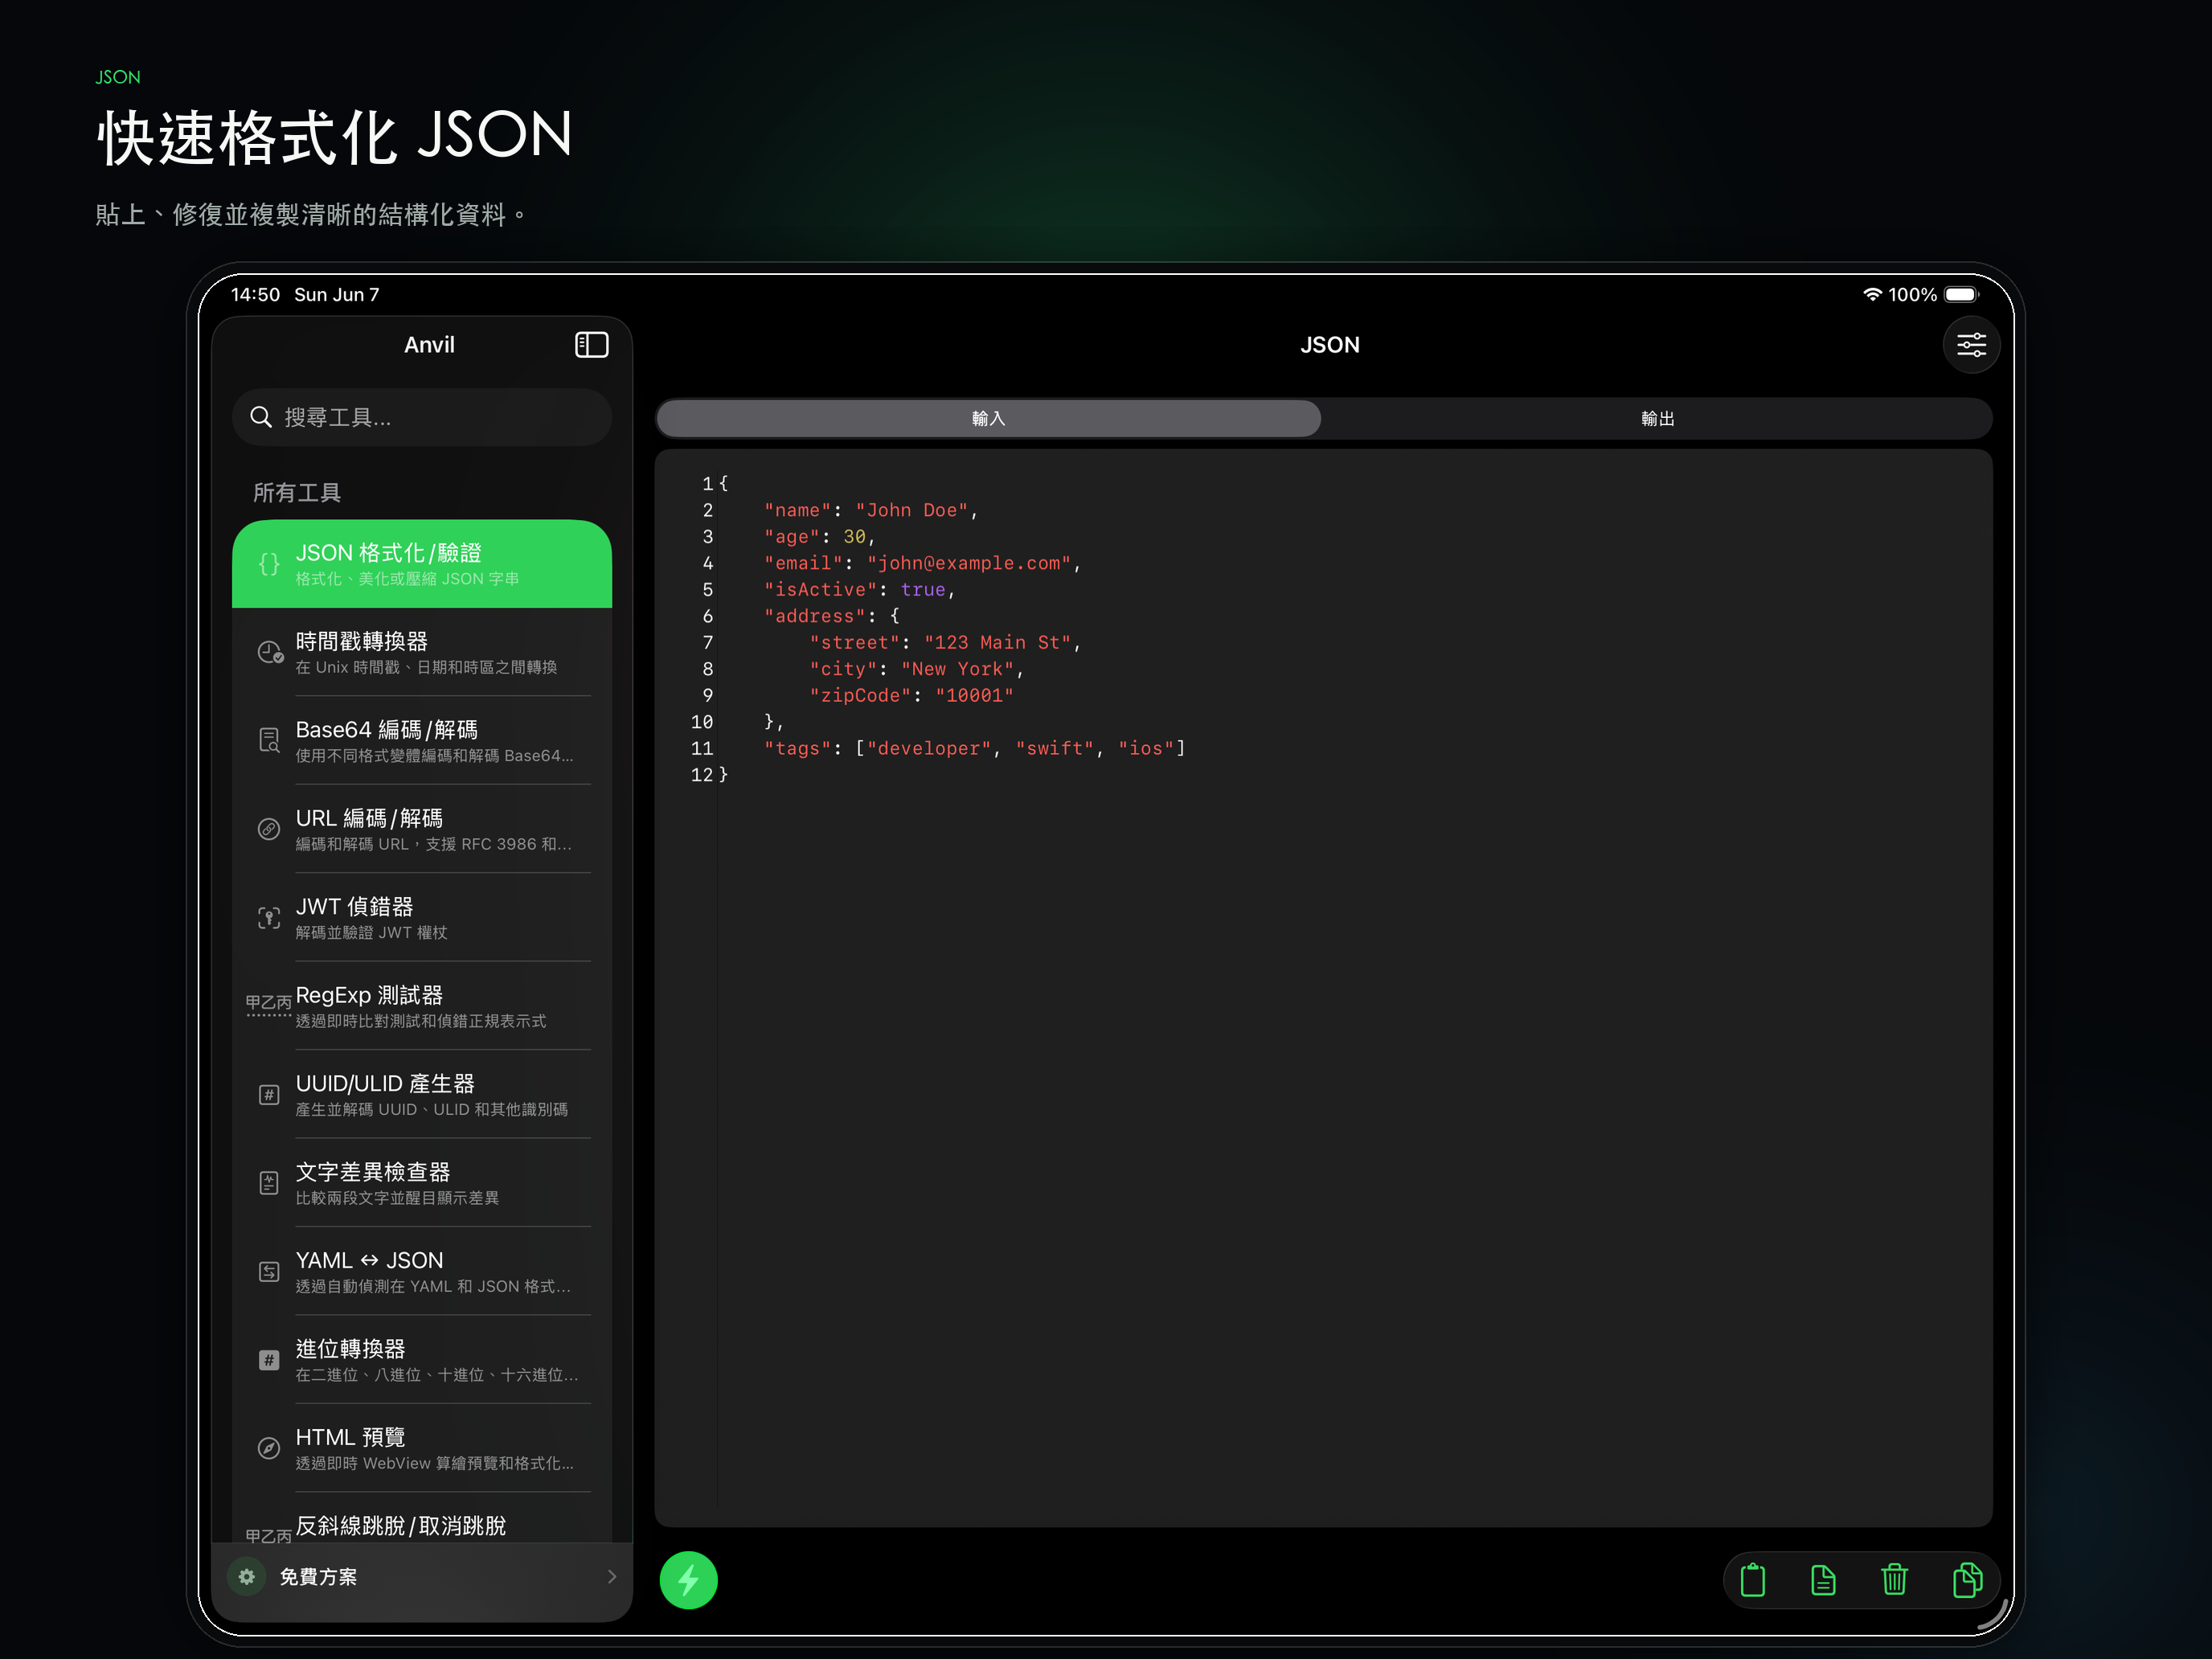This screenshot has height=1659, width=2212.
Task: Open the YAML ↔ JSON converter
Action: [422, 1271]
